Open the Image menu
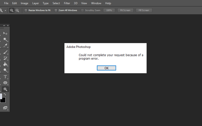 [x=24, y=3]
